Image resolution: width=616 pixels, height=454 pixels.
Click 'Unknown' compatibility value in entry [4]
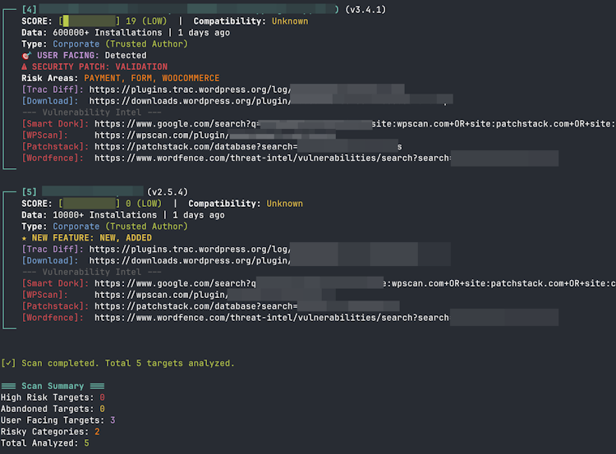click(x=290, y=21)
